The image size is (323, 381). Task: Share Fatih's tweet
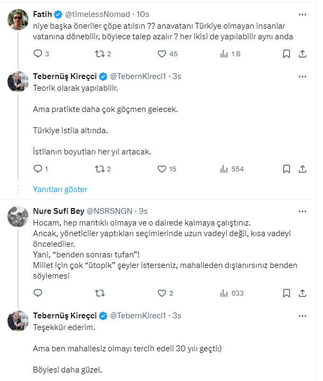[302, 54]
